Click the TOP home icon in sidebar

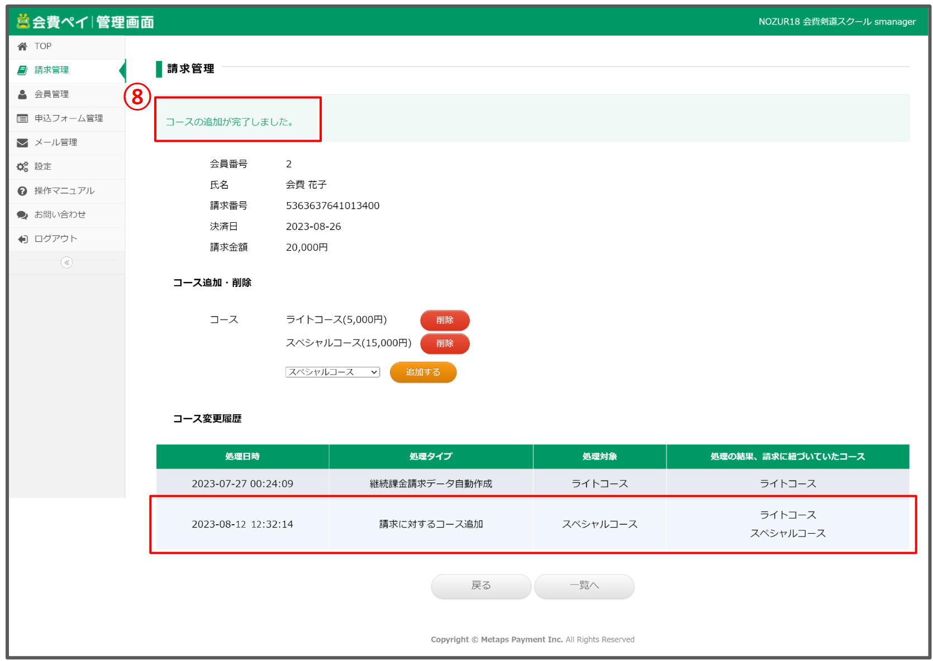(22, 46)
